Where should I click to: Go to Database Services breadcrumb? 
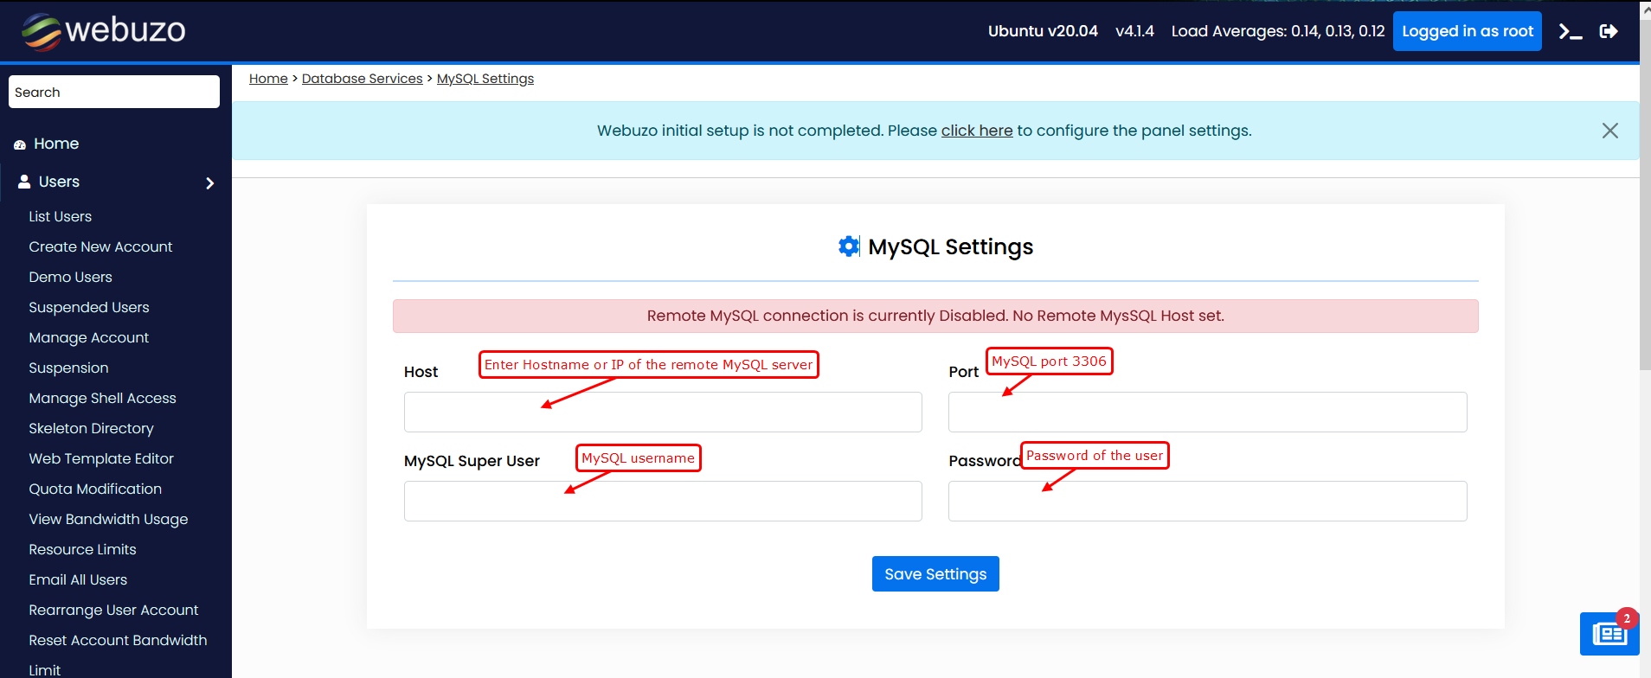362,79
